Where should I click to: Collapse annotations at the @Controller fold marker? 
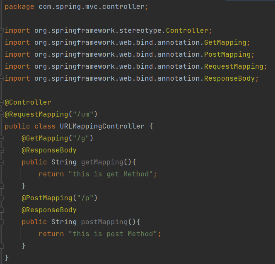2,102
